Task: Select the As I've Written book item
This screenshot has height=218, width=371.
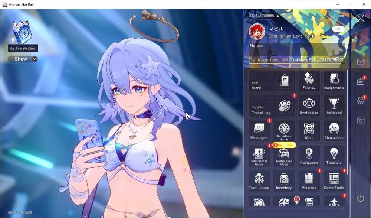Action: point(22,36)
